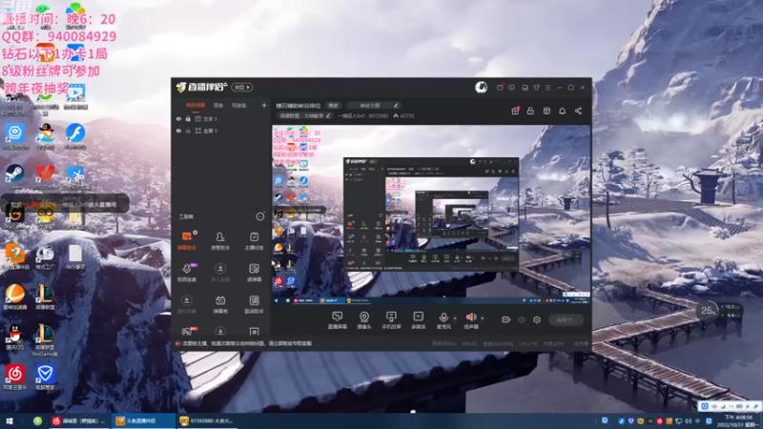The image size is (763, 429).
Task: Switch to 斗鱼直播伴侣 taskbar window
Action: click(143, 420)
